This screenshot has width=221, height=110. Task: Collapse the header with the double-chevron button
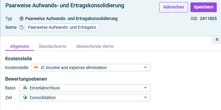217,40
